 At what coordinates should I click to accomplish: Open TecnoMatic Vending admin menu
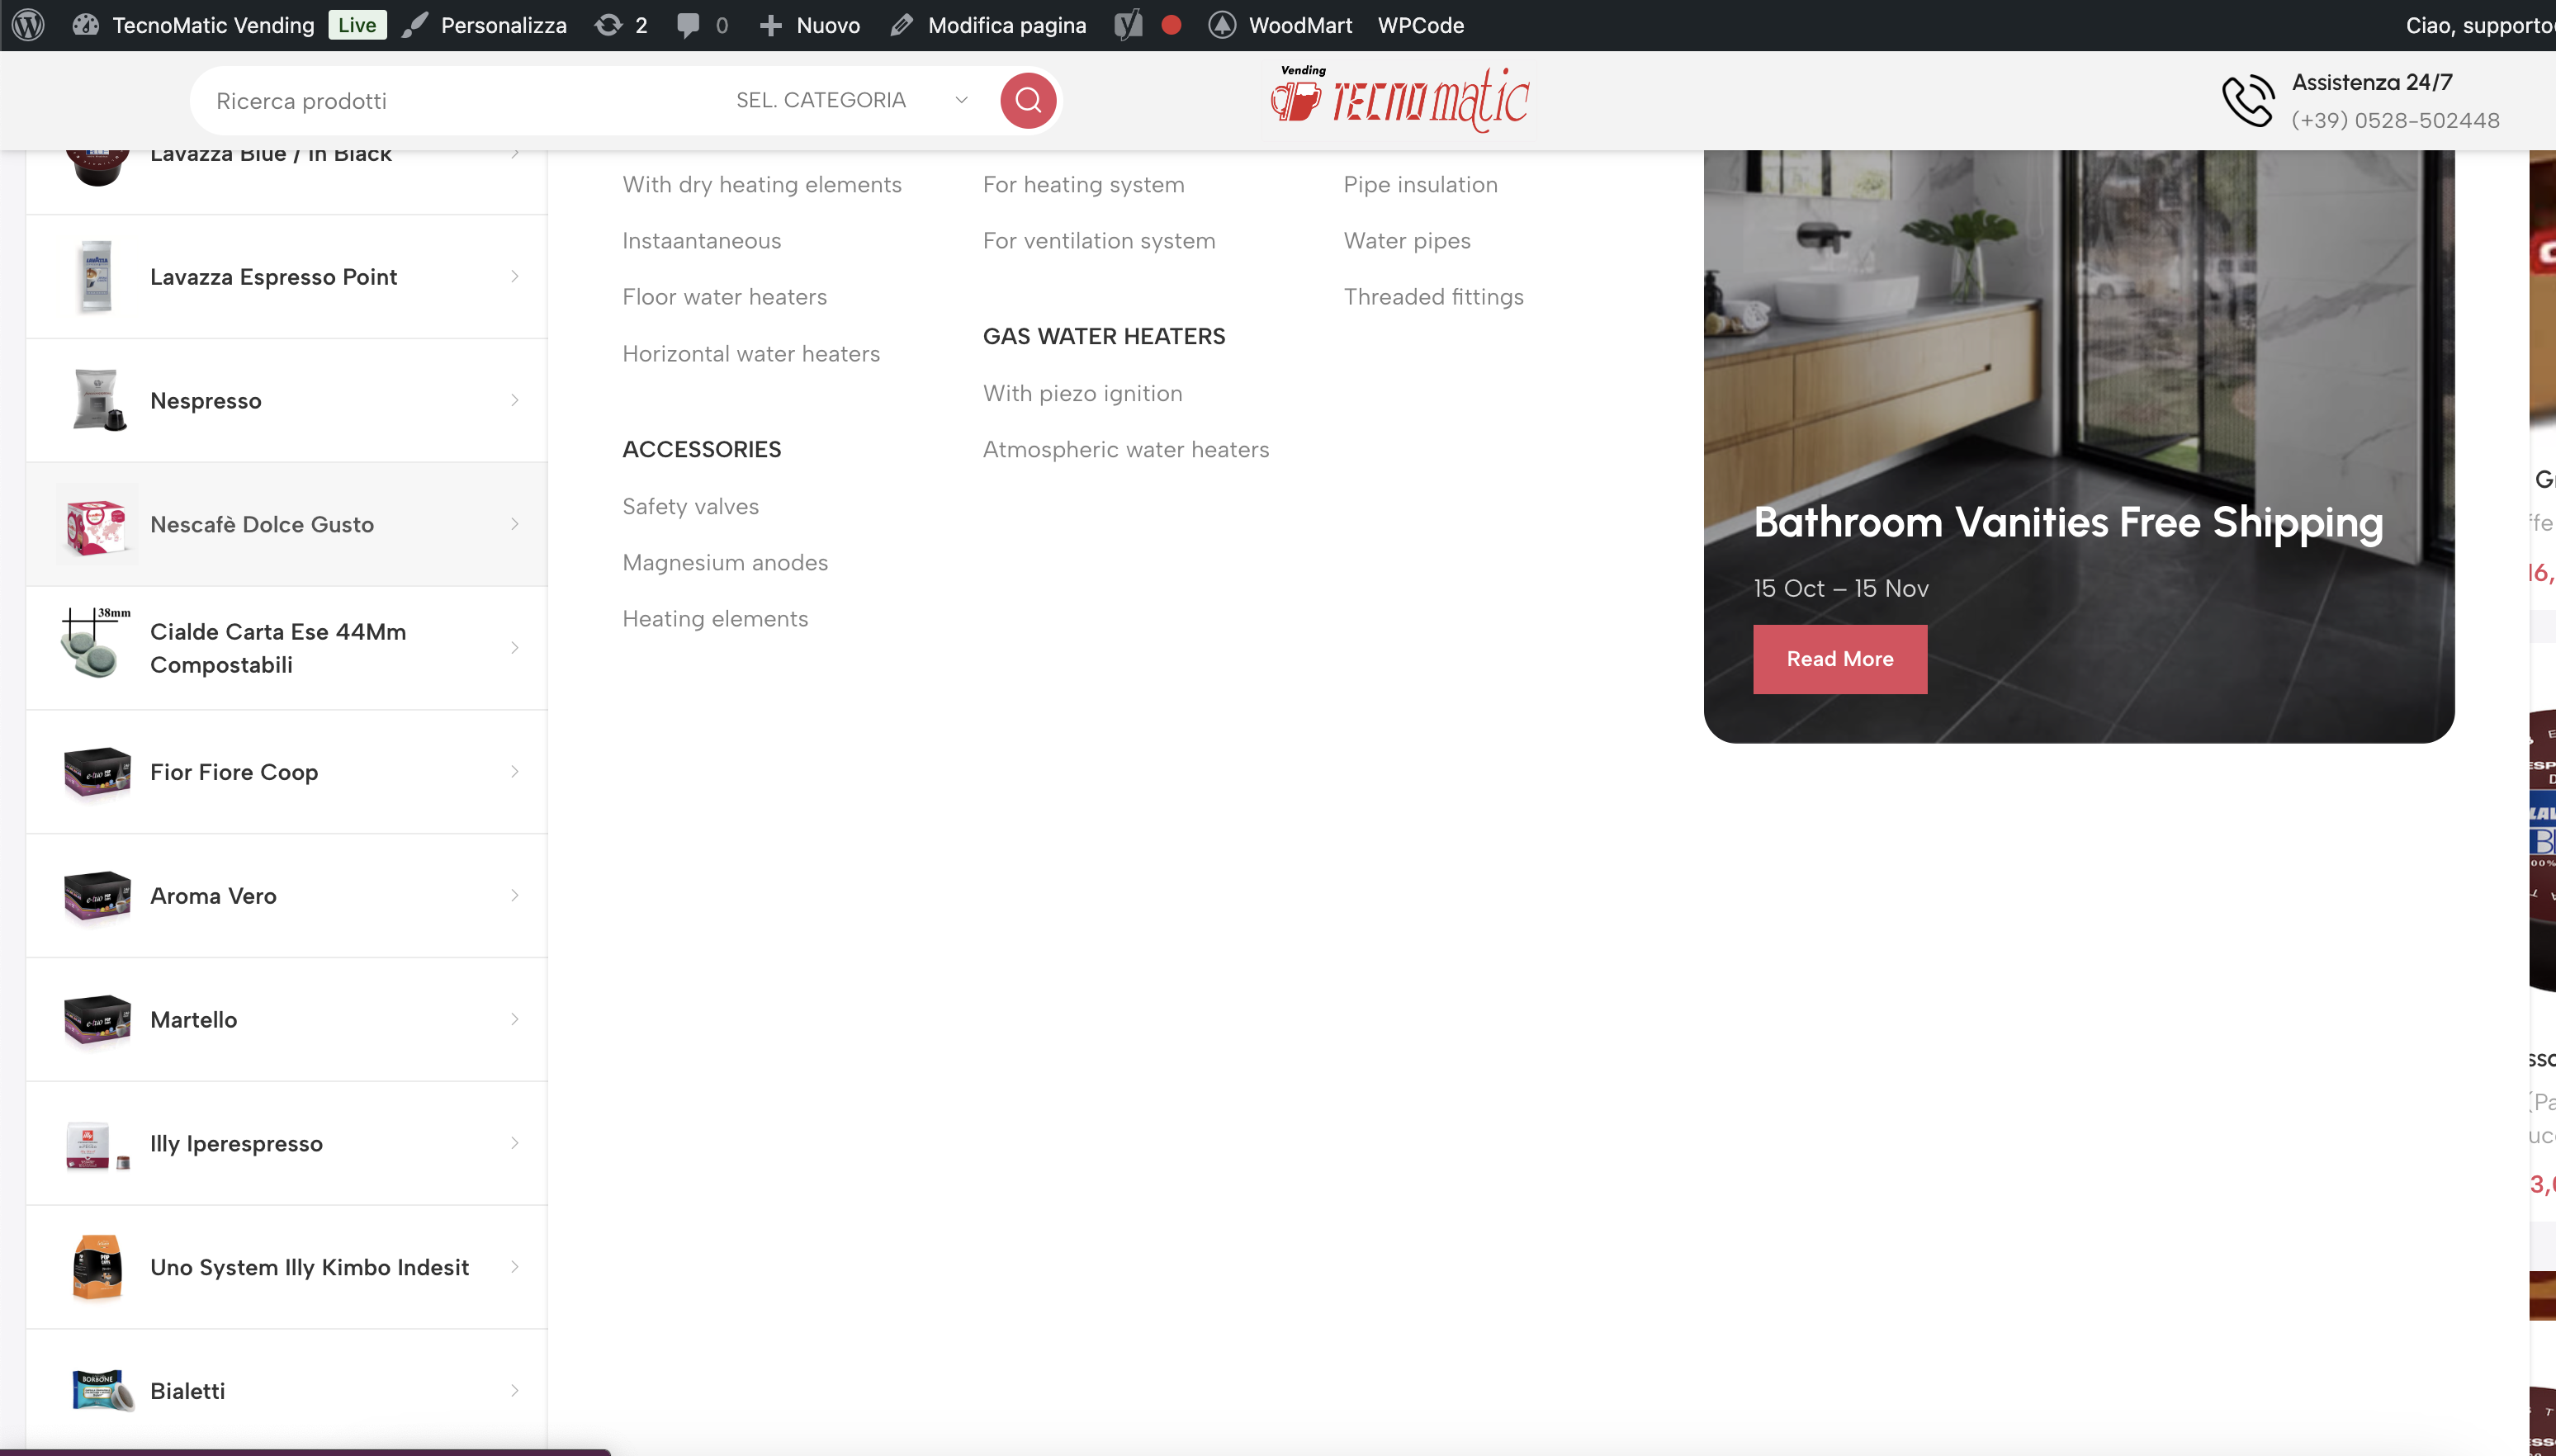pyautogui.click(x=213, y=25)
